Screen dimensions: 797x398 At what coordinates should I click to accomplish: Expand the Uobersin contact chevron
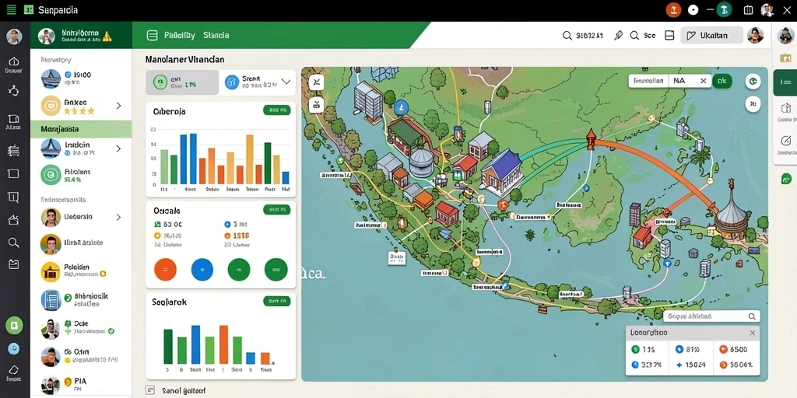tap(119, 218)
